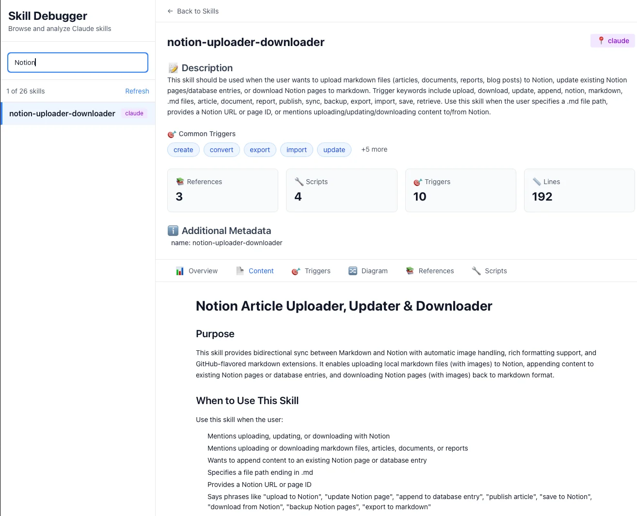Screen dimensions: 637x516
Task: Click the skill search input field
Action: point(77,62)
